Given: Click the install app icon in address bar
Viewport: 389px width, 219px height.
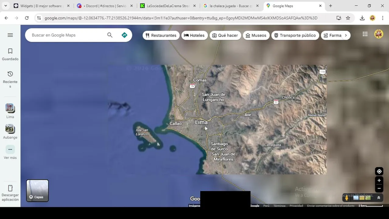Looking at the screenshot, I should pyautogui.click(x=339, y=18).
